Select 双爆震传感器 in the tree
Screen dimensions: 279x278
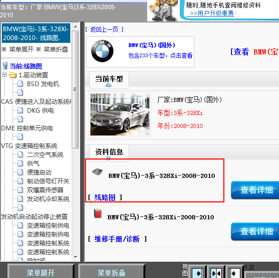pyautogui.click(x=45, y=190)
